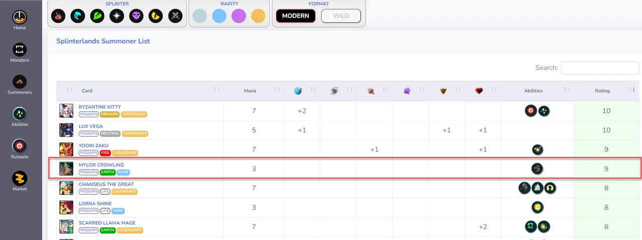
Task: Open the BYZANTINE KITTY card link
Action: [x=100, y=107]
